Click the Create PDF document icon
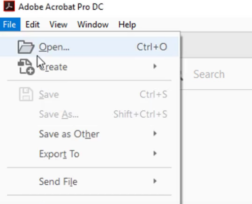The width and height of the screenshot is (252, 204). coord(26,67)
